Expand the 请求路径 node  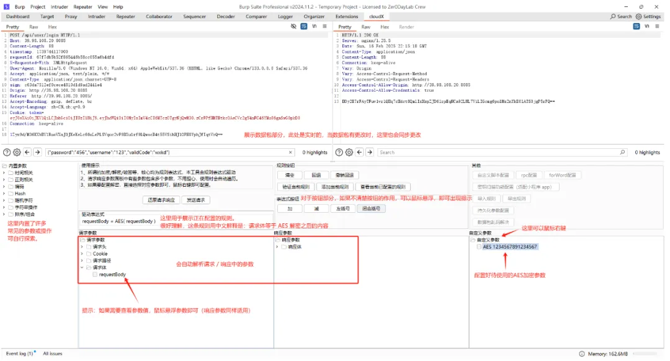82,261
